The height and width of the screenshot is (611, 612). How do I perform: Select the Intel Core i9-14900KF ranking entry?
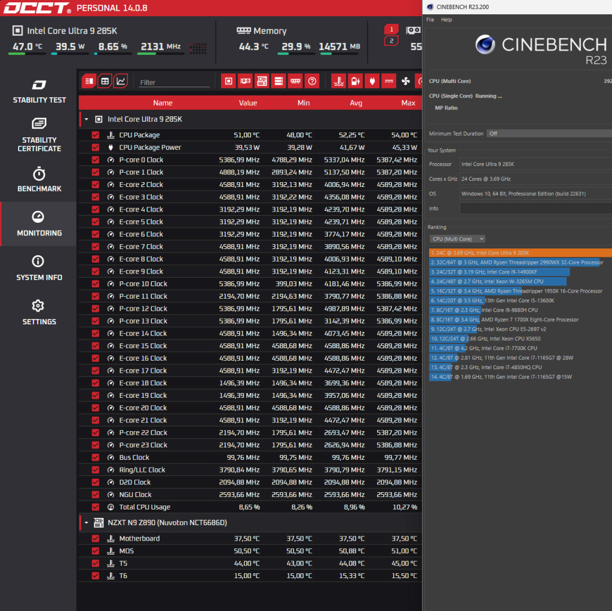[x=521, y=272]
